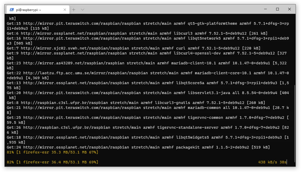Close the pi@raspberrypi tab
Viewport: 301px width, 172px height.
pyautogui.click(x=65, y=9)
